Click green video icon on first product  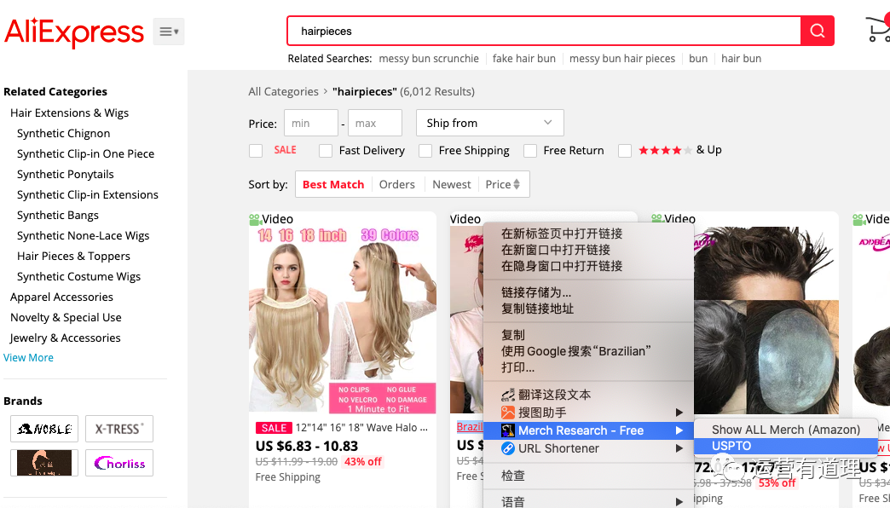pyautogui.click(x=254, y=220)
